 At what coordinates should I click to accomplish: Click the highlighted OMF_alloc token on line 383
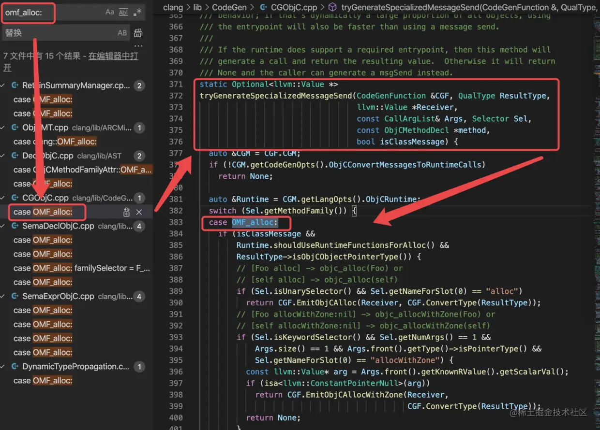255,222
